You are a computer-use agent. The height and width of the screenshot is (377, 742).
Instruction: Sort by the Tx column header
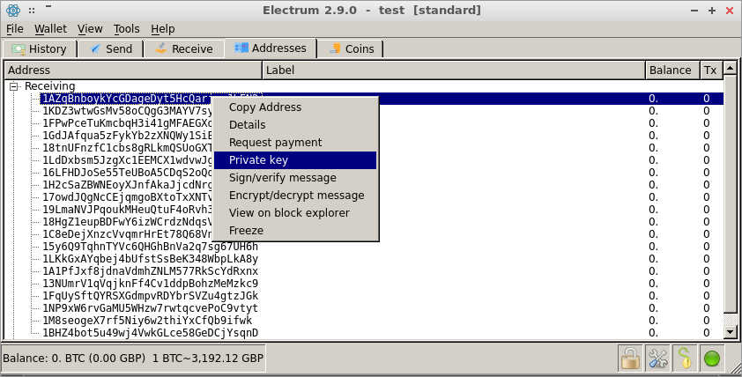(711, 70)
